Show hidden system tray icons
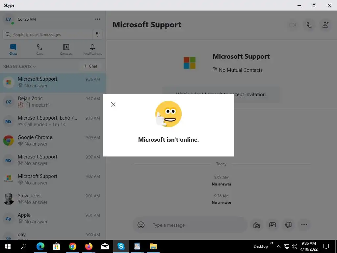 [x=278, y=246]
